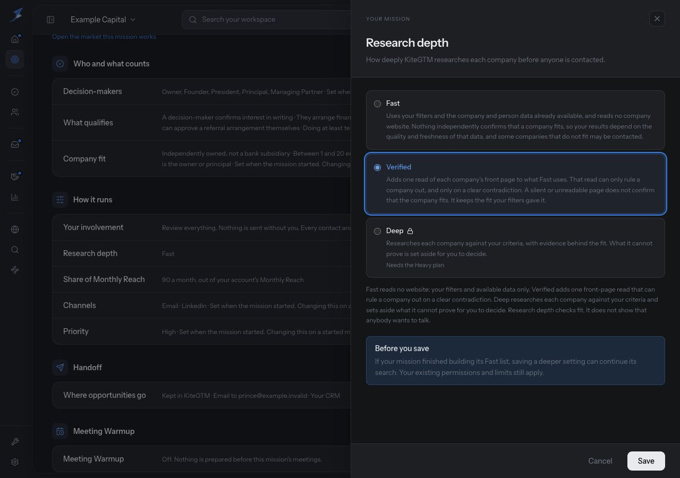This screenshot has height=478, width=680.
Task: Open the people icon in the sidebar
Action: point(15,112)
